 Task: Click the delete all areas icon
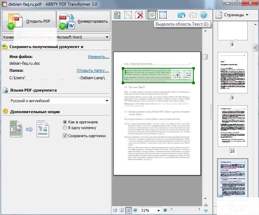click(x=139, y=15)
